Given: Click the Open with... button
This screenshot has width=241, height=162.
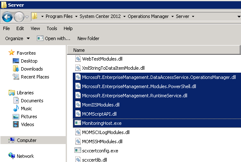Looking at the screenshot, I should 54,38.
